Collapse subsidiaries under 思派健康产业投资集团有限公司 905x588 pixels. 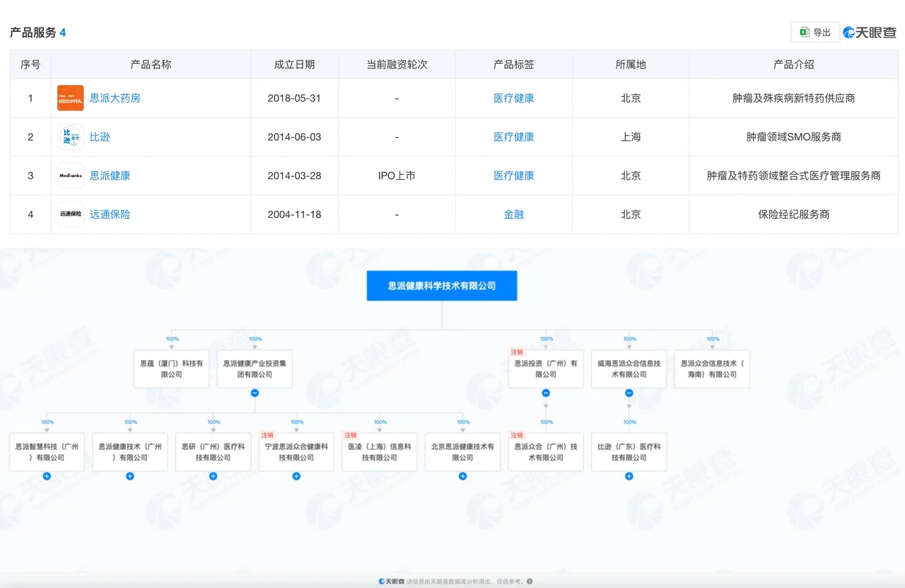254,393
